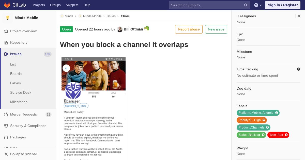The width and height of the screenshot is (305, 160).
Task: Click help icon on Platform::Mobile::Android label
Action: pyautogui.click(x=277, y=113)
